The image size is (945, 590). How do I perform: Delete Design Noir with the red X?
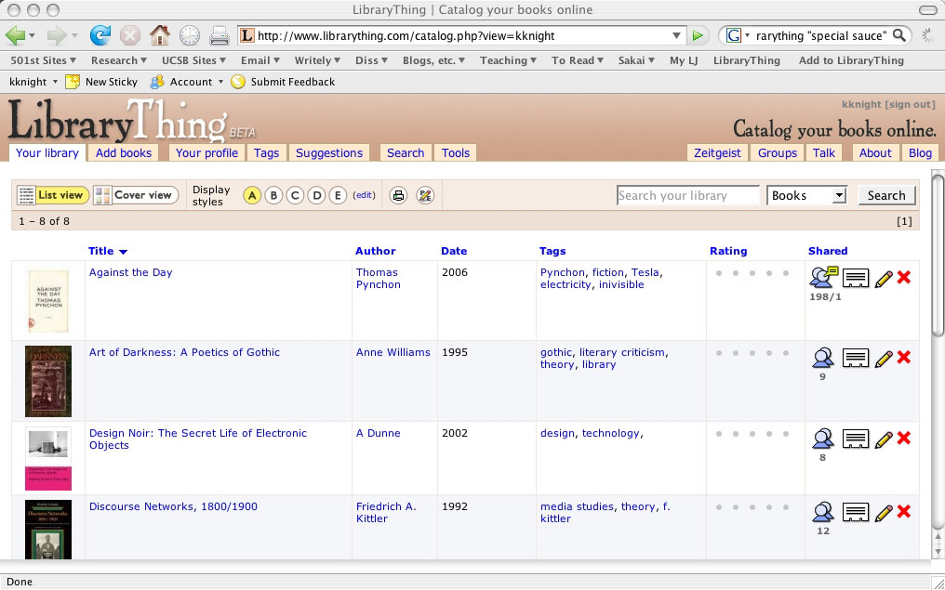pos(903,438)
